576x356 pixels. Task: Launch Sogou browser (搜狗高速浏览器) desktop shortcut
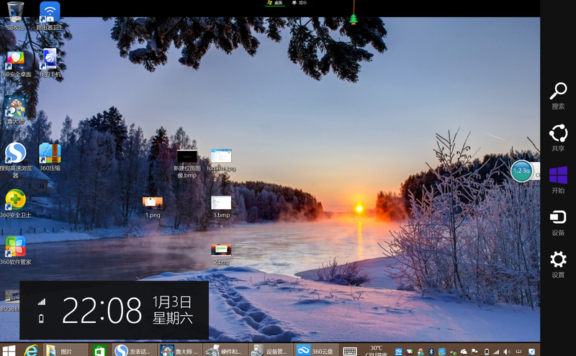pyautogui.click(x=15, y=154)
